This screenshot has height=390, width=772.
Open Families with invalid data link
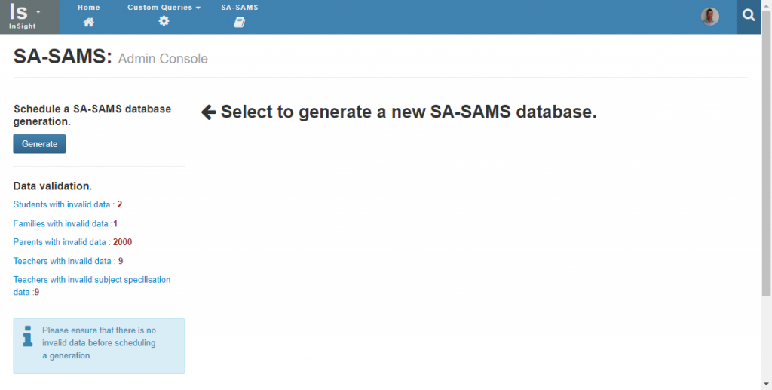point(66,223)
